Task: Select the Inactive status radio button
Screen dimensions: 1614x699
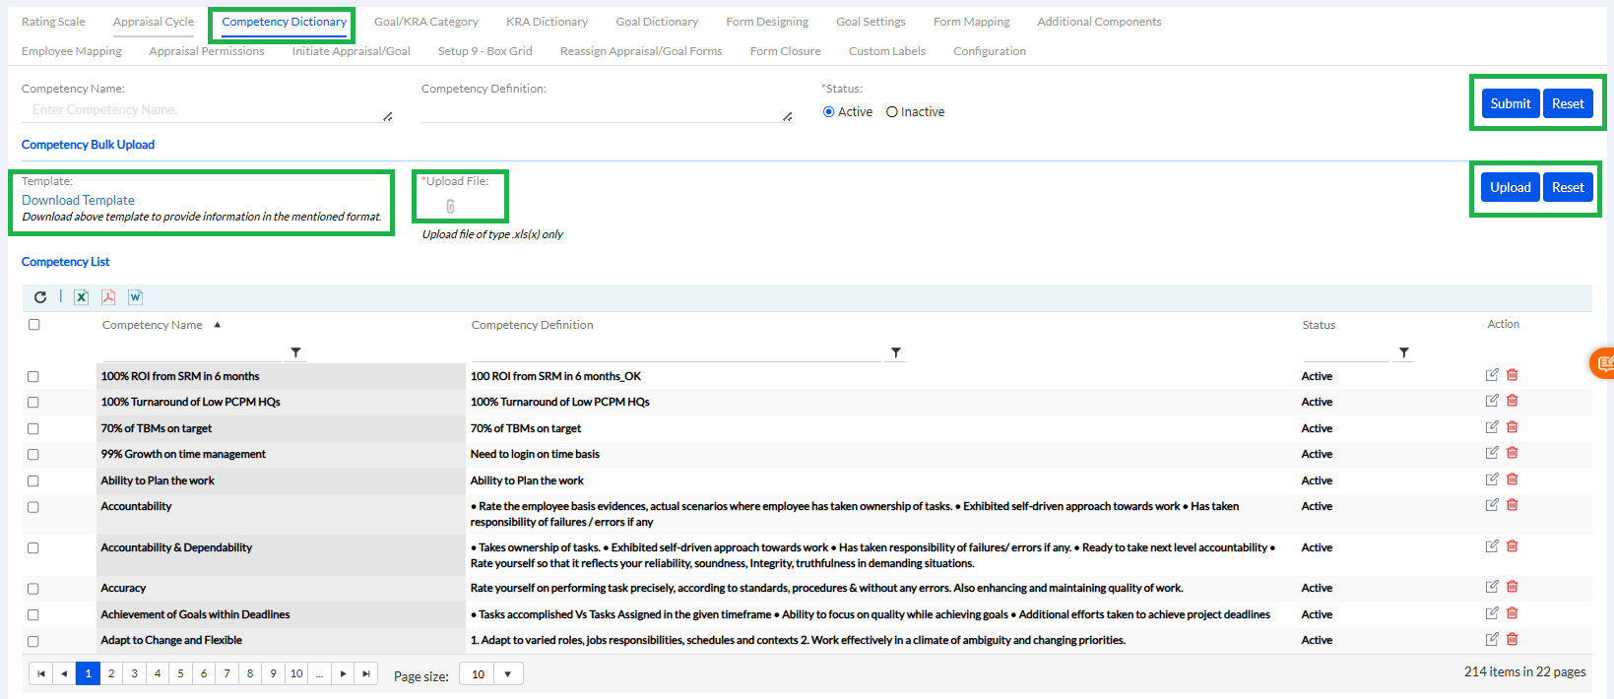Action: (x=892, y=112)
